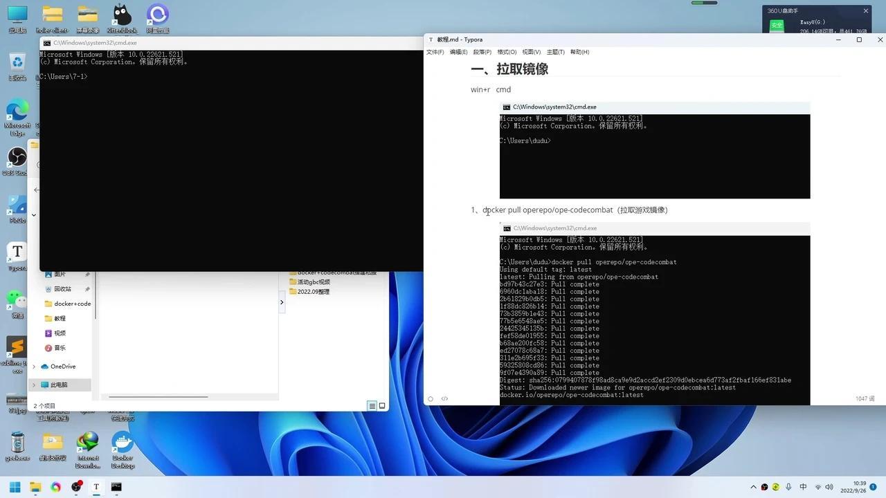Open Typora from the taskbar
The image size is (886, 498).
coord(96,487)
